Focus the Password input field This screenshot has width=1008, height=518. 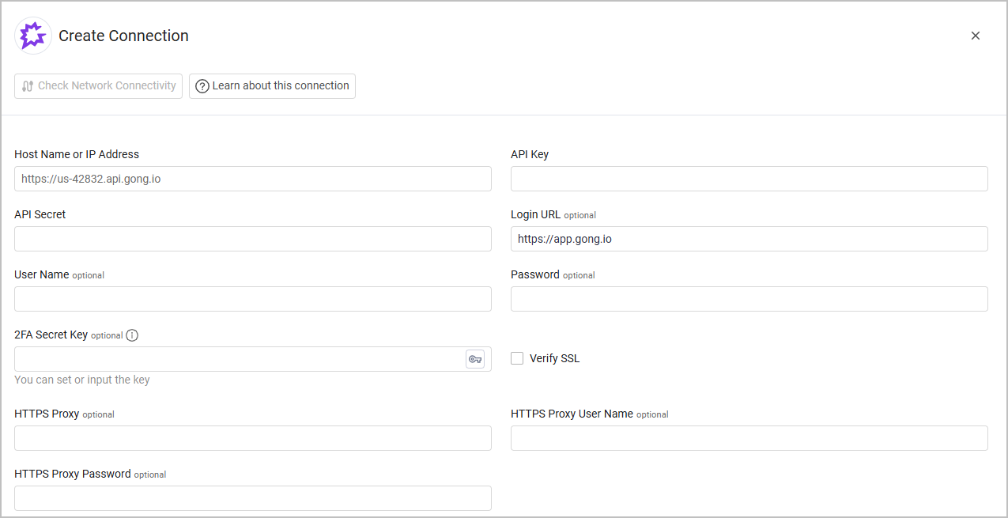[x=749, y=299]
